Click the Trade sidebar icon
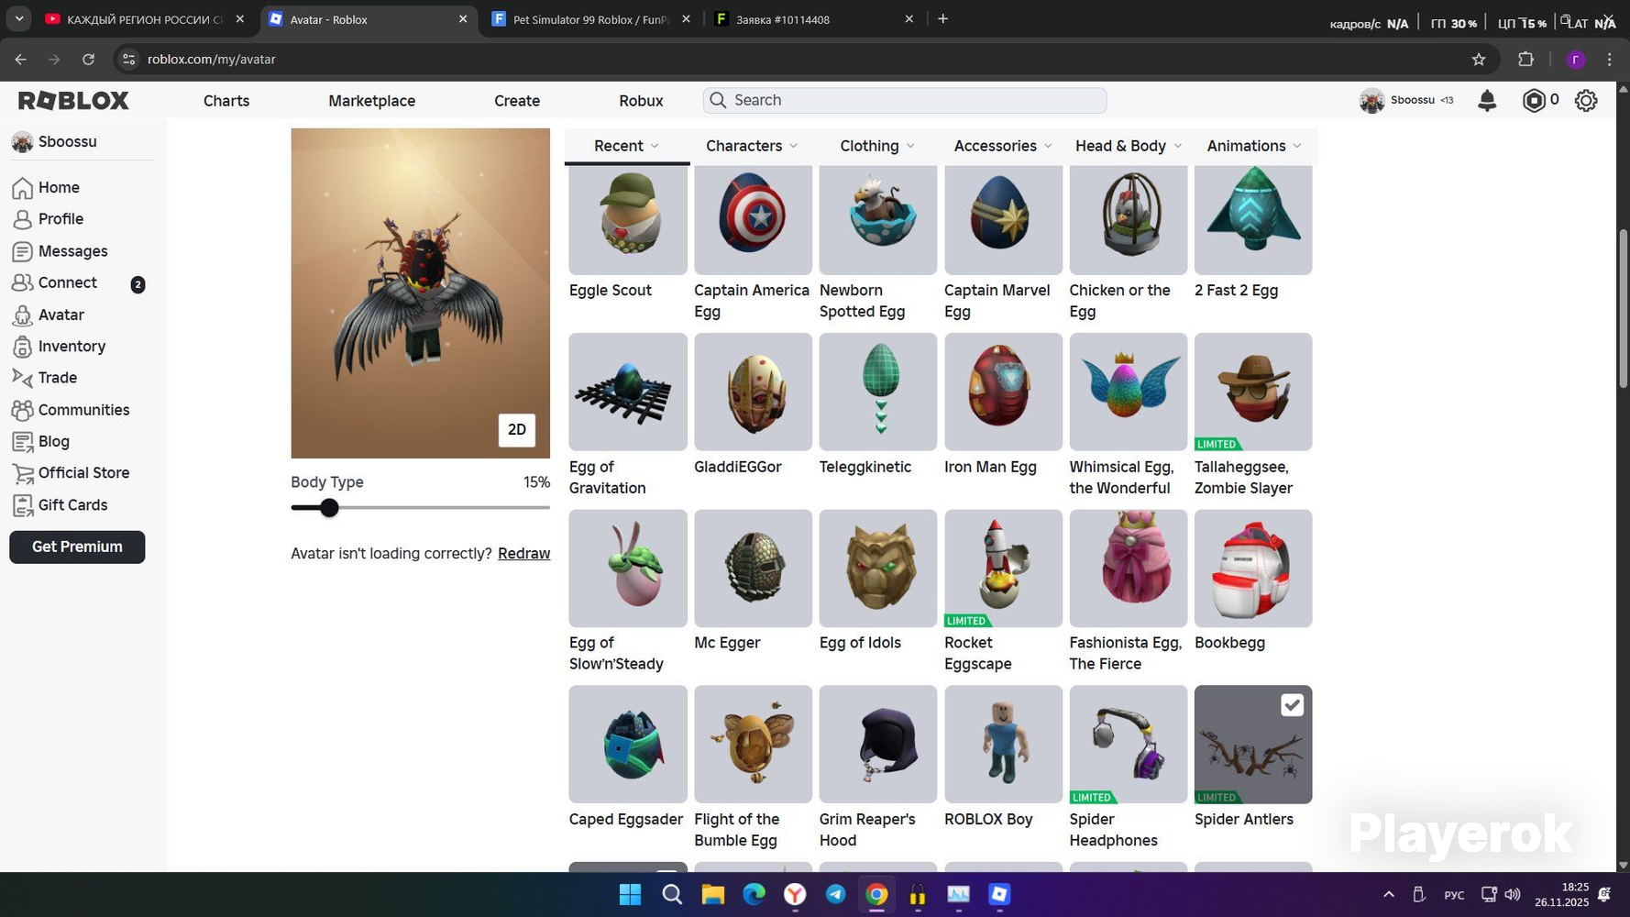 (x=22, y=378)
